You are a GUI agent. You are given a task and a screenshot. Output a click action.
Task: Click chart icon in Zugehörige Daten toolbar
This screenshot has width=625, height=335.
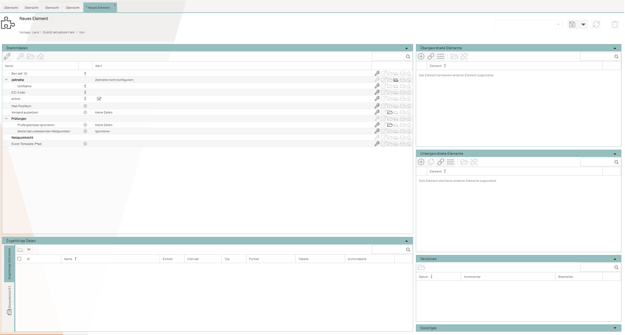click(20, 249)
